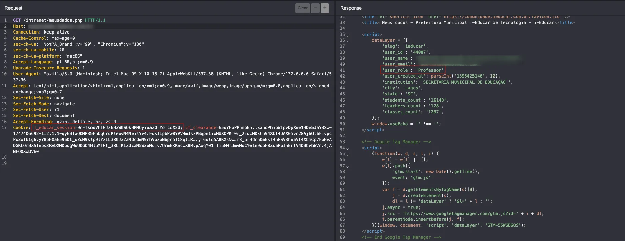Collapse the script fold at line 54
This screenshot has height=241, width=625.
tap(348, 148)
